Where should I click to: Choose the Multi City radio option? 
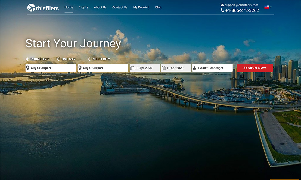(90, 59)
